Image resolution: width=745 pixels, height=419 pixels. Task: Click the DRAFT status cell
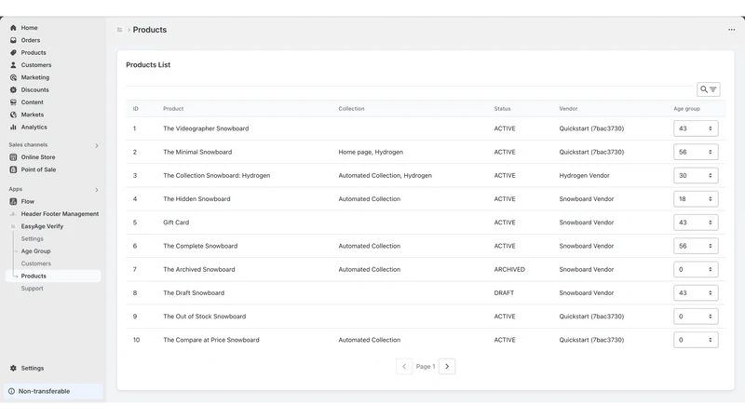click(504, 292)
